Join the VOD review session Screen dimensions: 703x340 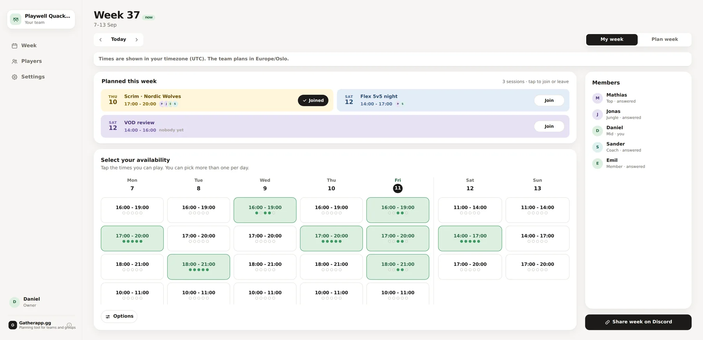pos(549,126)
